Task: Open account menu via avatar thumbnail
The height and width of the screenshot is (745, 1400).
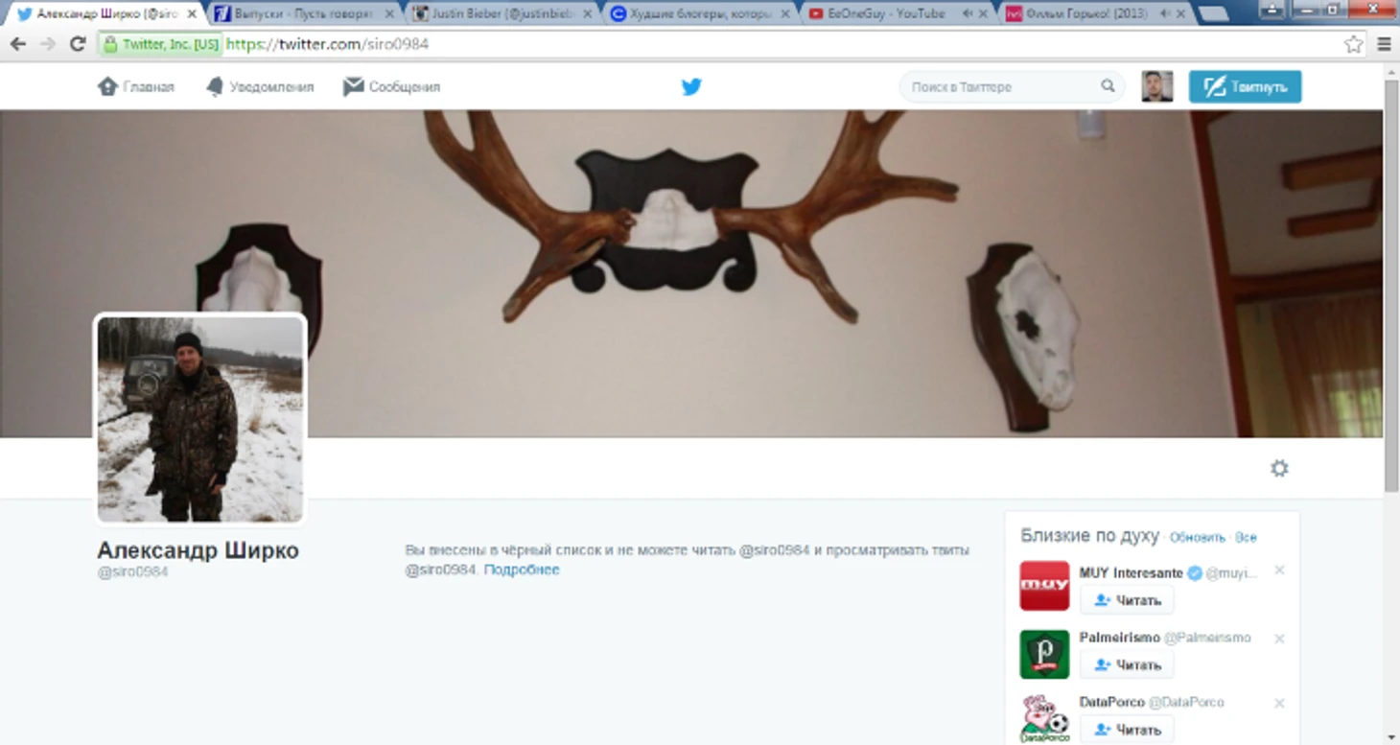Action: tap(1157, 86)
